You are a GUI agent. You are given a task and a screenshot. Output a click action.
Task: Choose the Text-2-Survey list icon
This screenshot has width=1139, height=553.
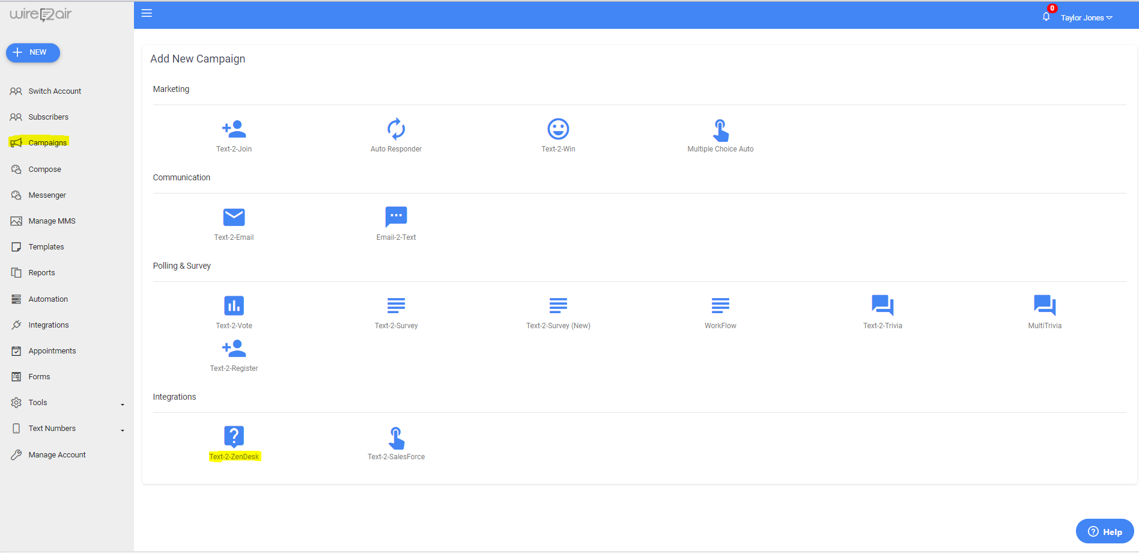pyautogui.click(x=396, y=305)
